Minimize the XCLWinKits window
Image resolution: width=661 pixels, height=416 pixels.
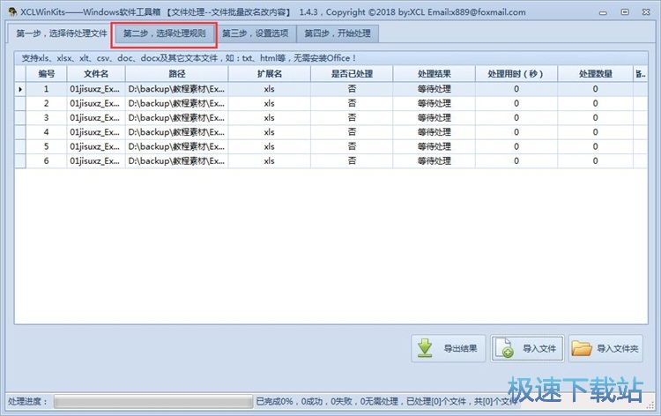point(603,12)
